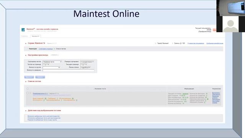Select the participant avatar video thumbnail
This screenshot has width=245, height=138.
point(230,24)
